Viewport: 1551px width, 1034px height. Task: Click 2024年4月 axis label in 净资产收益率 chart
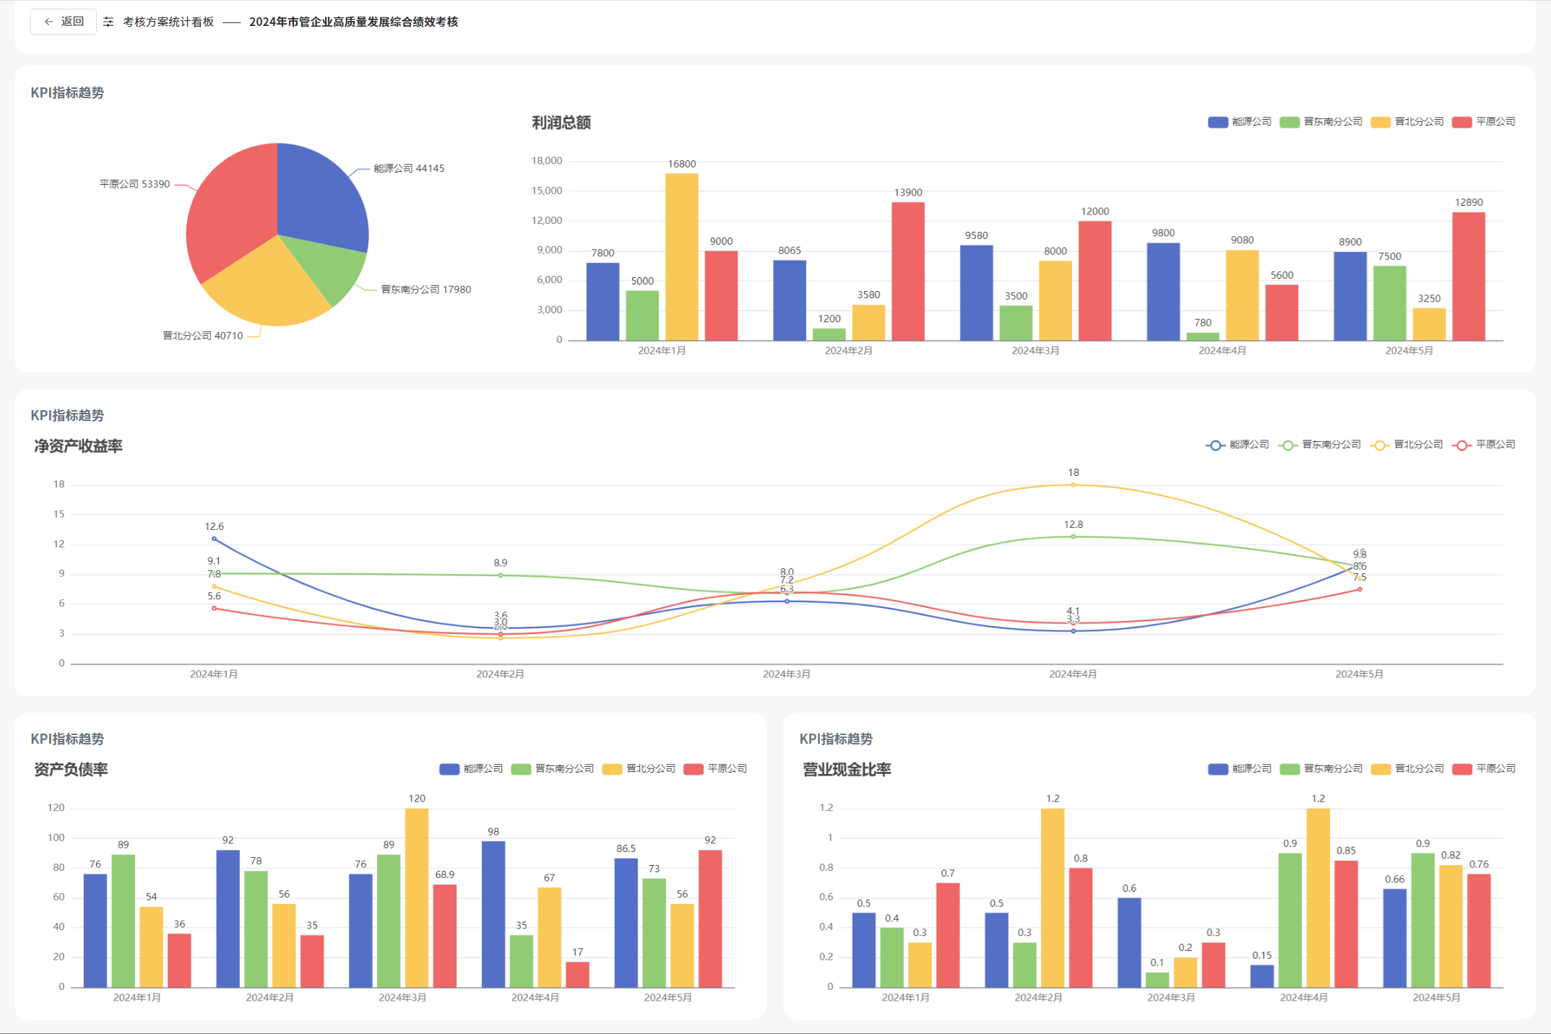point(1073,674)
